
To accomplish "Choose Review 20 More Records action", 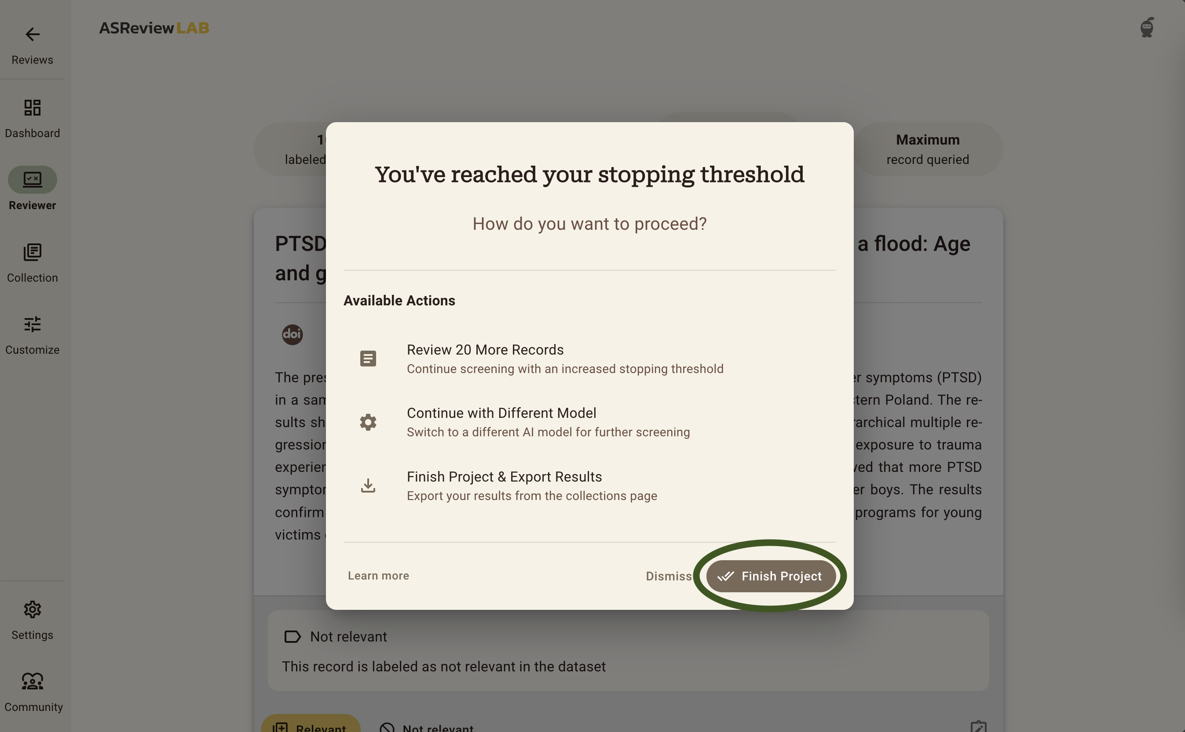I will (x=589, y=359).
